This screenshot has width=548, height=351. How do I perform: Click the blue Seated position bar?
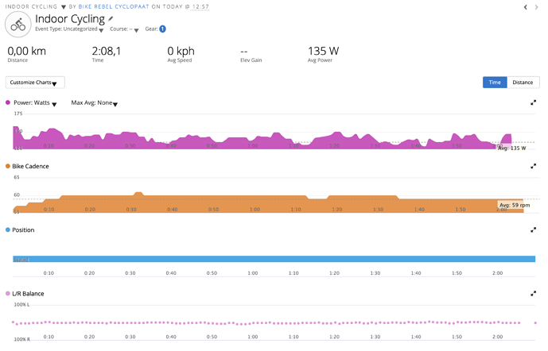coord(274,259)
